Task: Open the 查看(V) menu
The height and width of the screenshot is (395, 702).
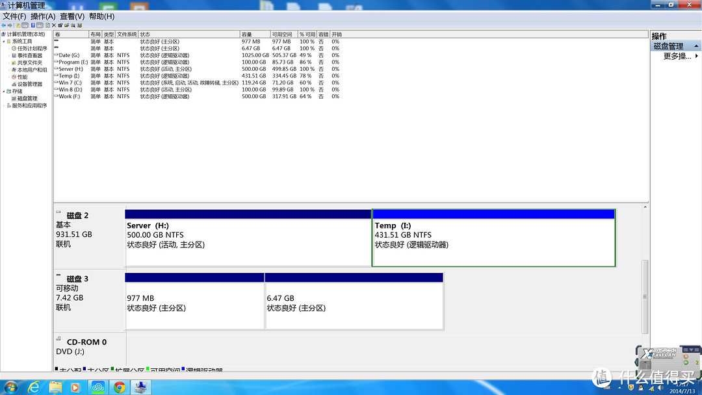Action: (x=71, y=16)
